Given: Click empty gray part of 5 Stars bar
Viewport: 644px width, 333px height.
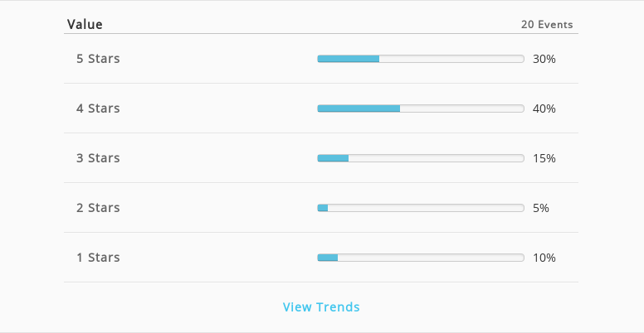Looking at the screenshot, I should (x=451, y=59).
